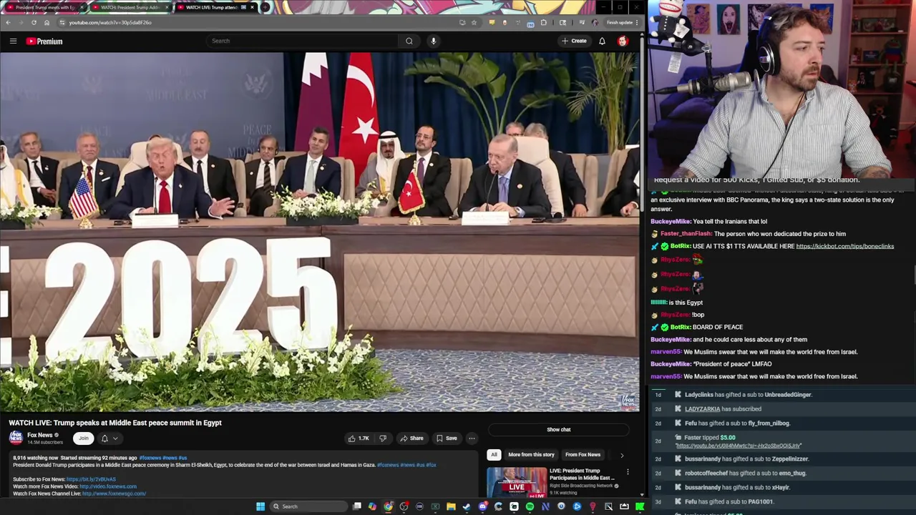Open the Fox News channel avatar

[16, 438]
